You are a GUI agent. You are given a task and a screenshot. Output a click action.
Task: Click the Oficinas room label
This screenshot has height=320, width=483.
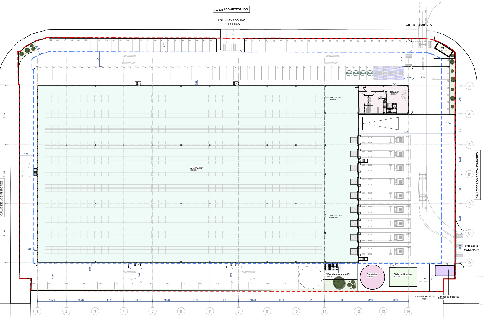point(394,92)
